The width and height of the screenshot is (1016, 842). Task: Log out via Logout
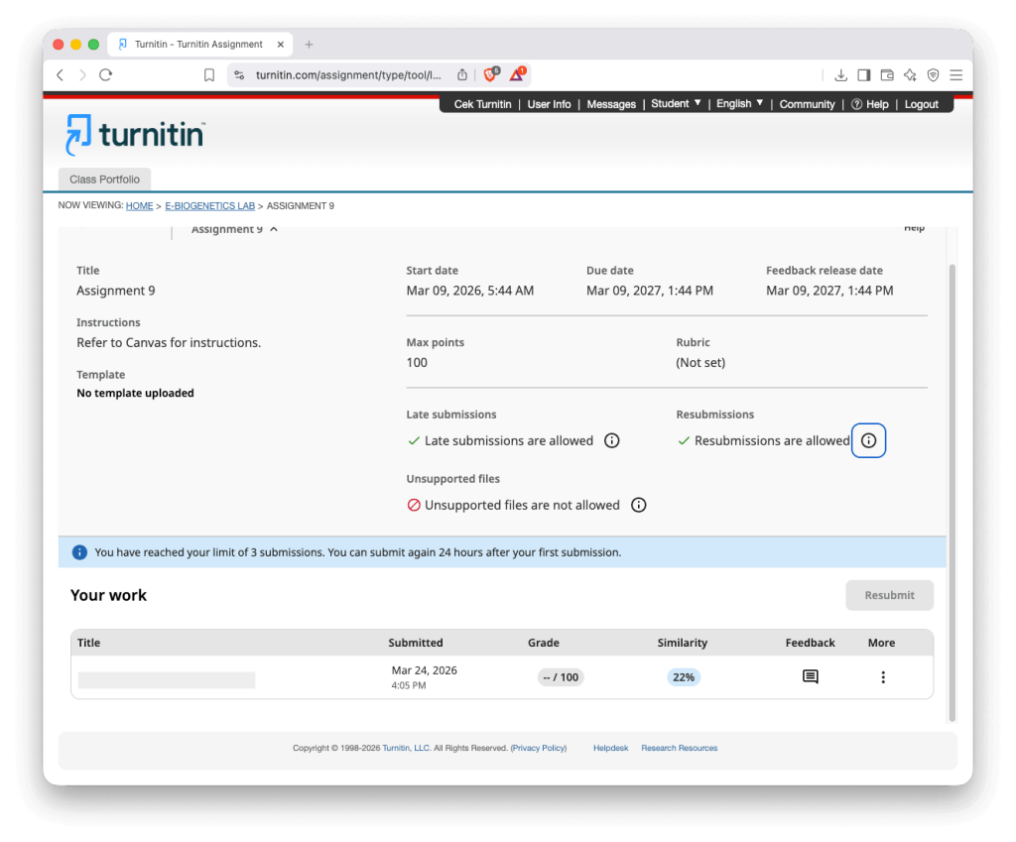pos(921,104)
